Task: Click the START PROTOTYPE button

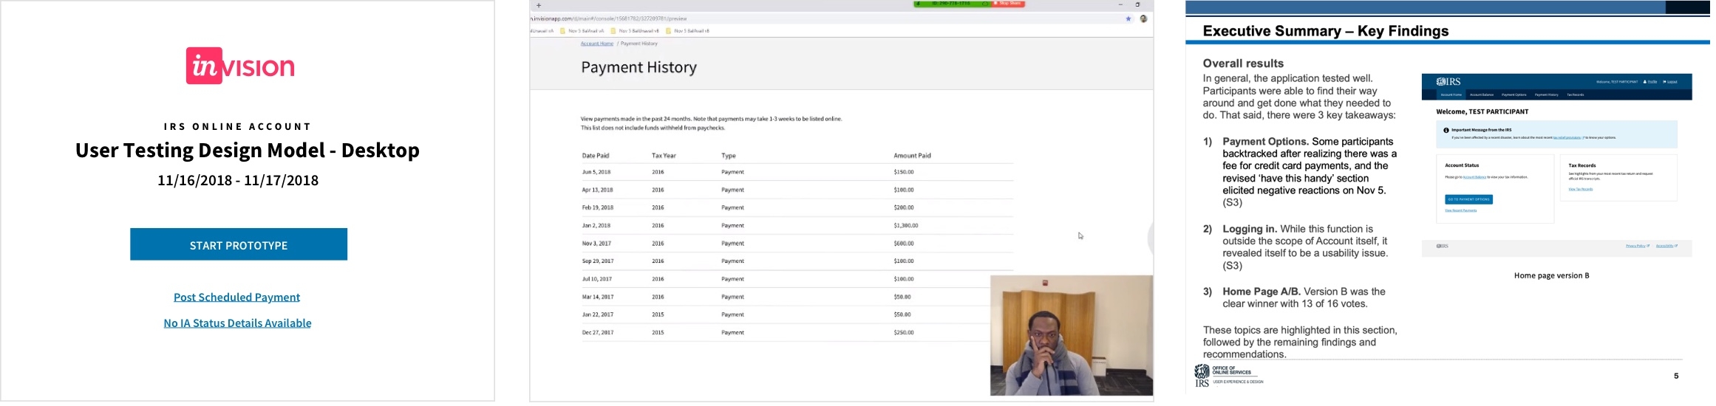Action: click(239, 244)
